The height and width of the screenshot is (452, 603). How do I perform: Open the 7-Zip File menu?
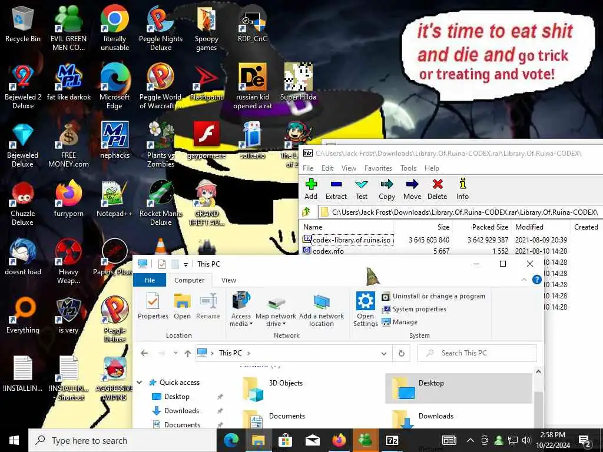click(x=308, y=168)
